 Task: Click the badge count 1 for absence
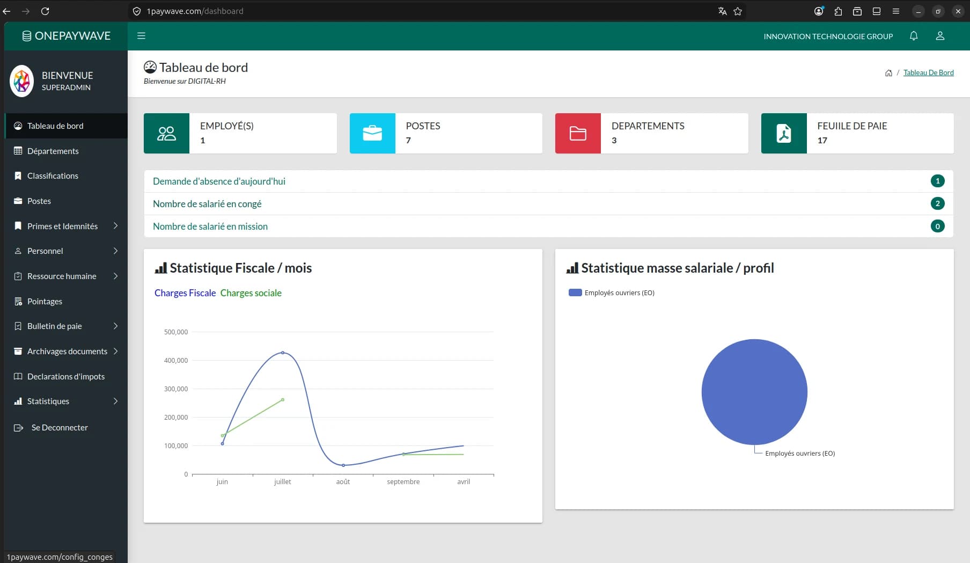[937, 181]
